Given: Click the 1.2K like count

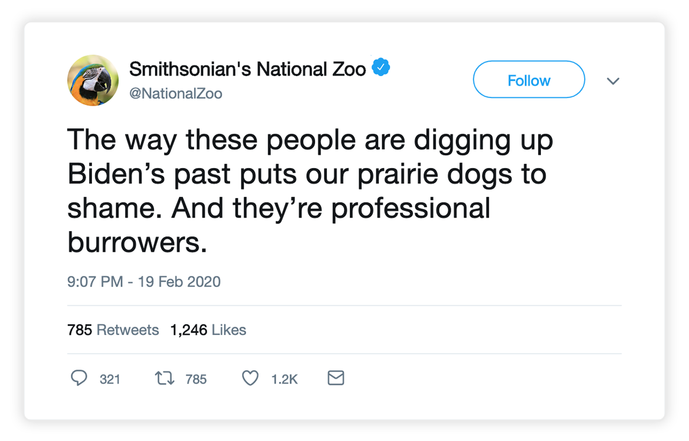Looking at the screenshot, I should click(x=284, y=379).
